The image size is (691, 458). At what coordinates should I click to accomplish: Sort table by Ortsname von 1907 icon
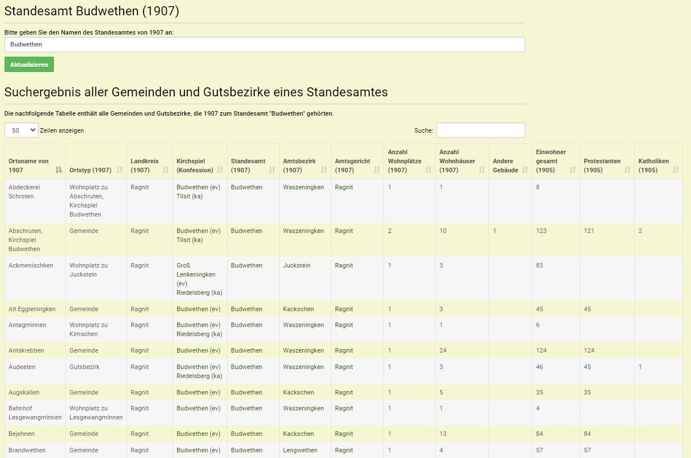pos(58,170)
